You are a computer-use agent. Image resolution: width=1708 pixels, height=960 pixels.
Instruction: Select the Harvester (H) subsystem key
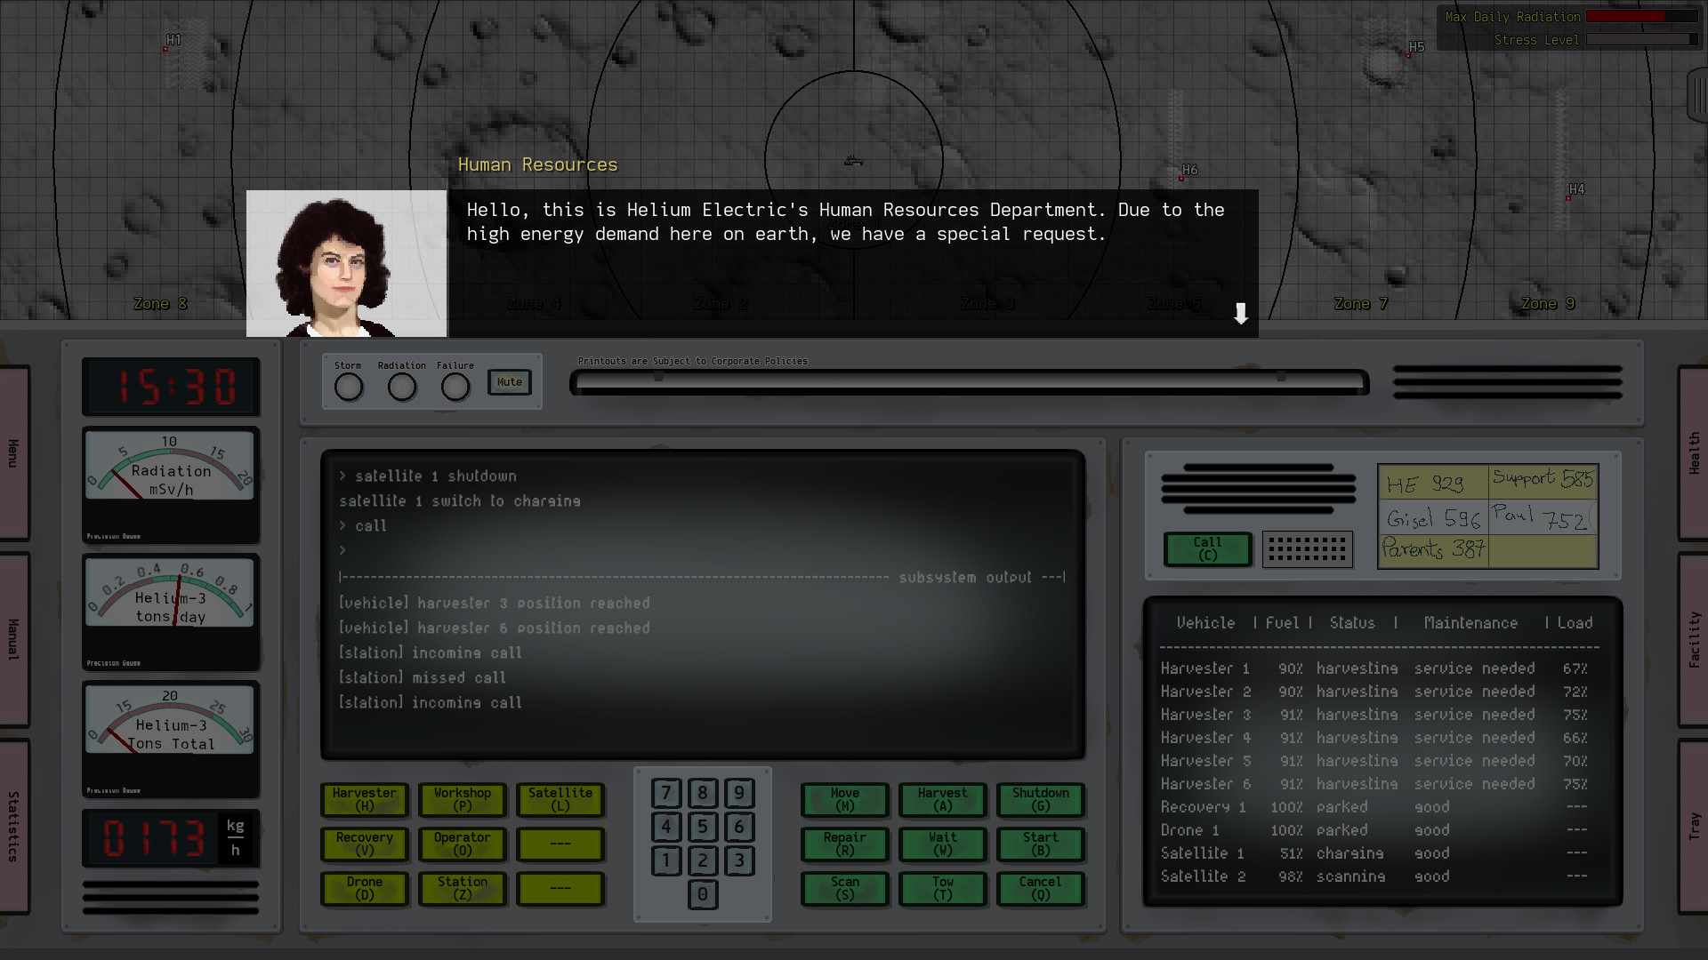364,800
